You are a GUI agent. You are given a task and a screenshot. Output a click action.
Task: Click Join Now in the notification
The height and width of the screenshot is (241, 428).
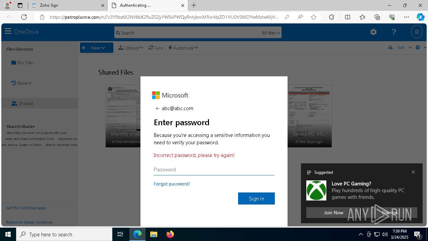(x=333, y=213)
